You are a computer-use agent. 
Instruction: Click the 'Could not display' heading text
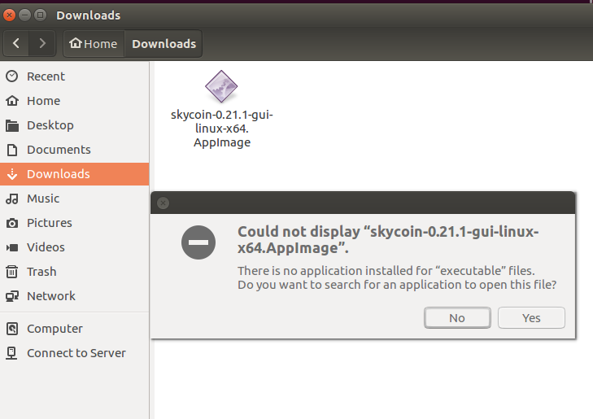pos(388,239)
